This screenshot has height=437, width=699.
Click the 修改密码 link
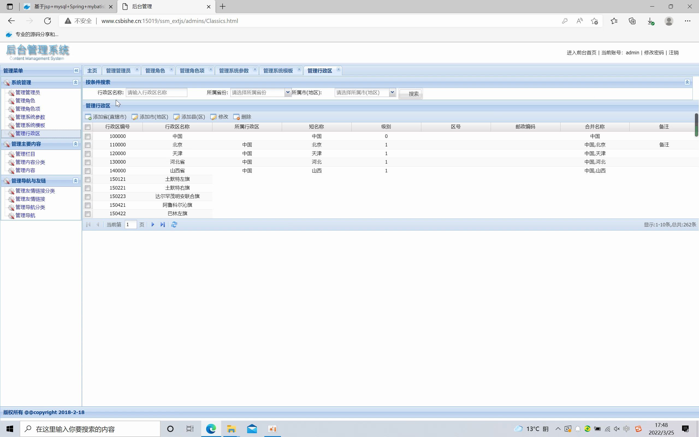pyautogui.click(x=654, y=53)
